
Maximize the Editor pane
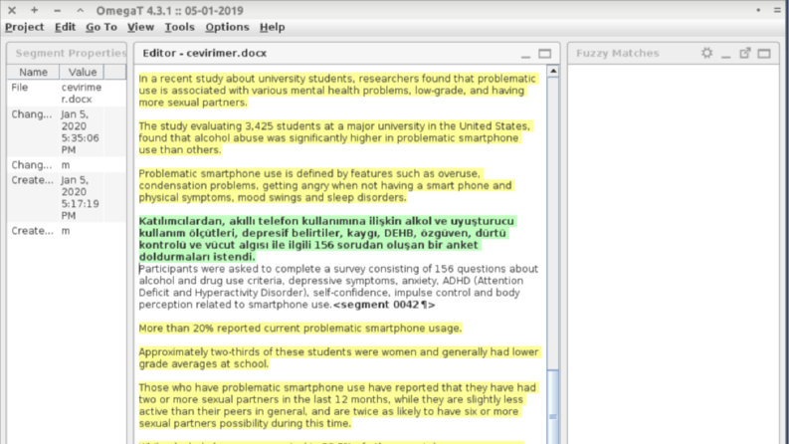tap(544, 54)
